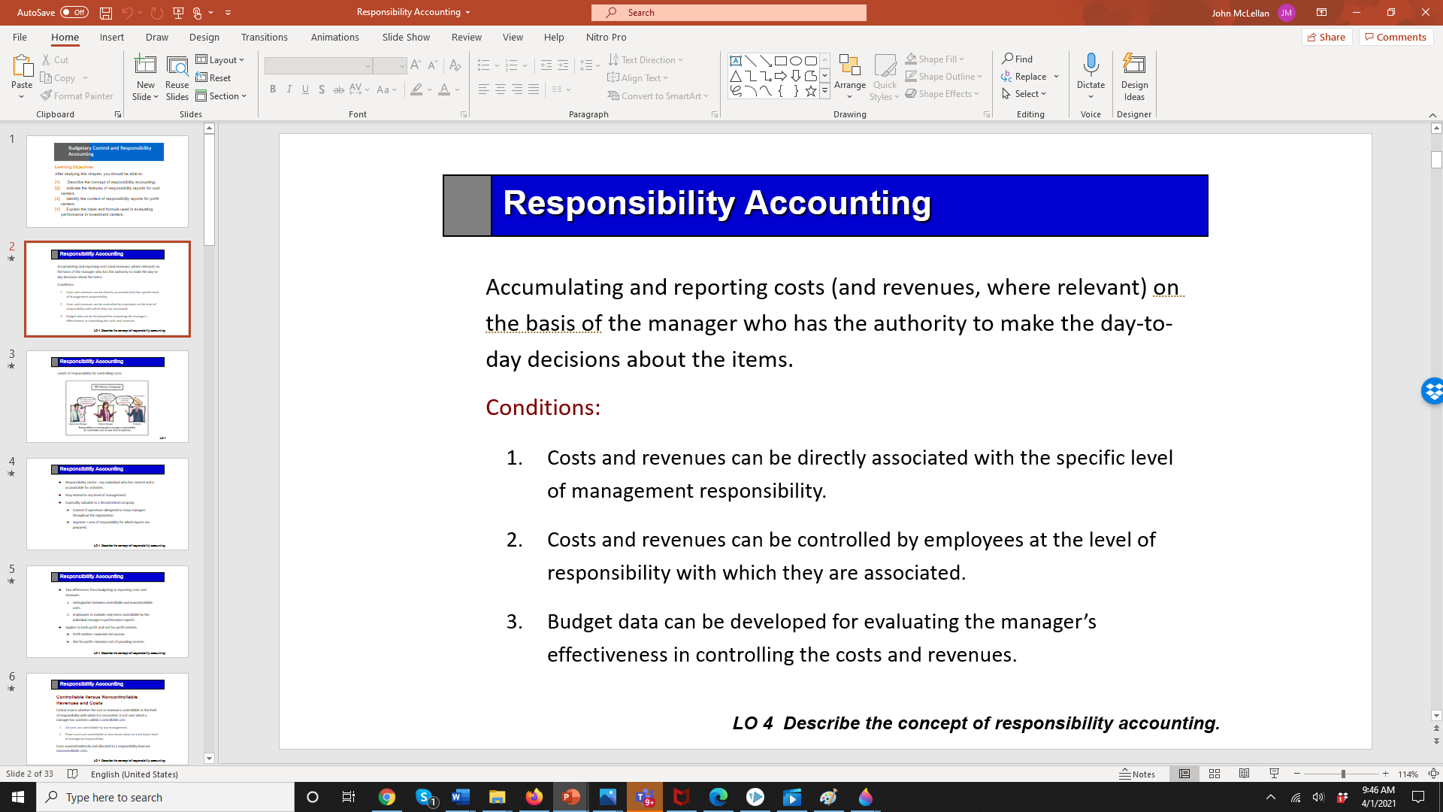Start Slide Show from status bar
The image size is (1443, 812).
tap(1275, 774)
